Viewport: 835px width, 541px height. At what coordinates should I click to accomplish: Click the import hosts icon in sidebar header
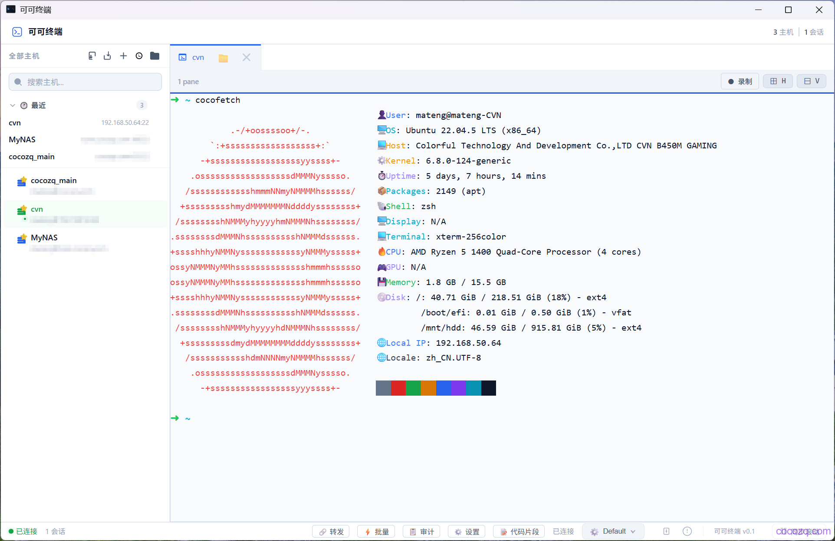pos(92,56)
